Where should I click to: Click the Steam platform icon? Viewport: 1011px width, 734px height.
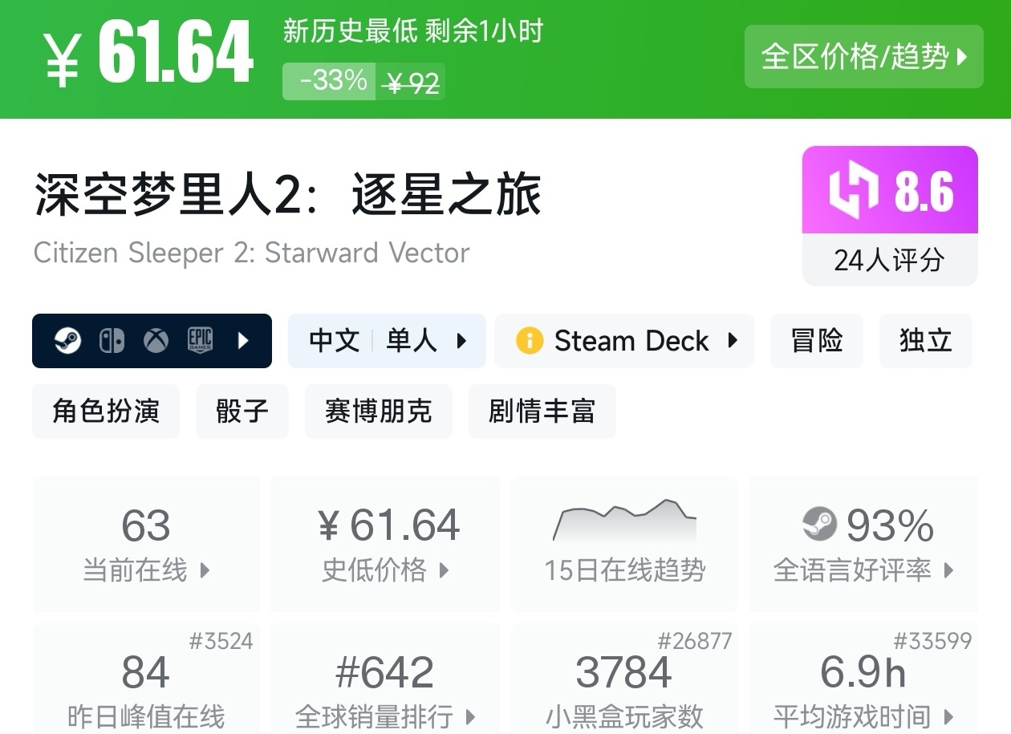[x=68, y=341]
